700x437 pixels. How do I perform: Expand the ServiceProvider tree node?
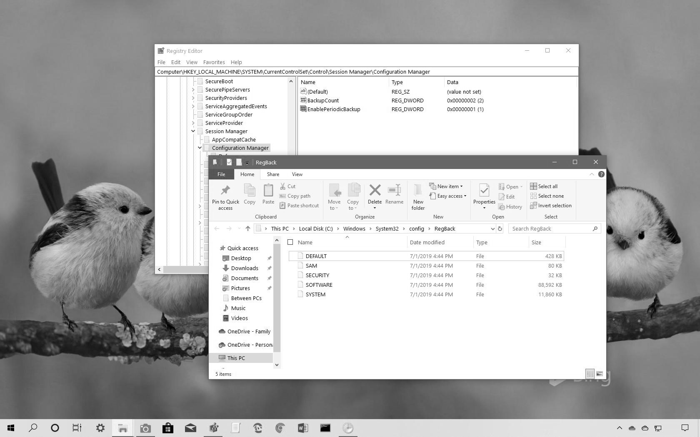[x=193, y=123]
